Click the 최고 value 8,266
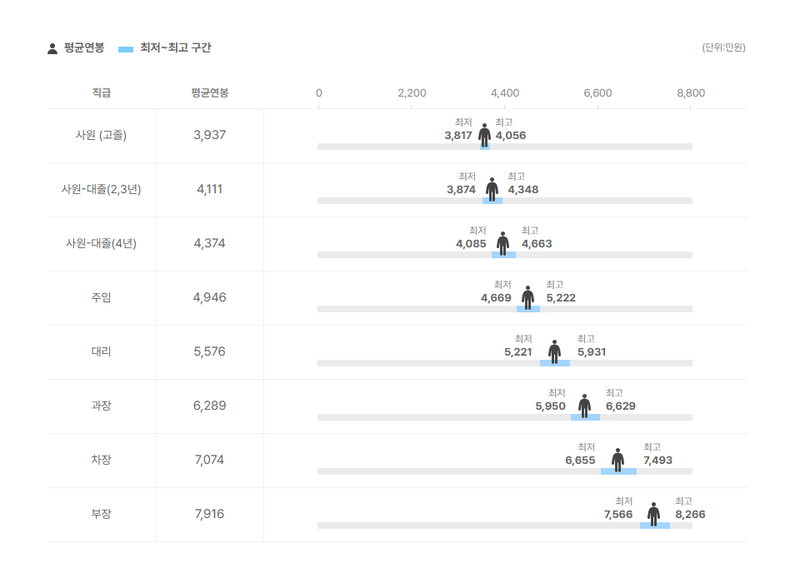 [x=690, y=515]
